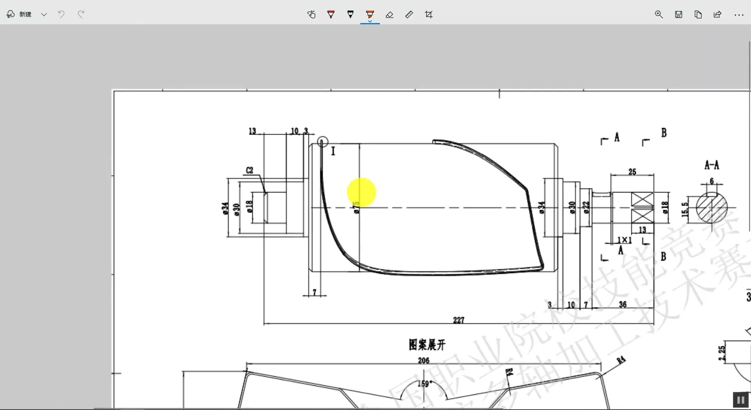Open the highlighter options chevron
Viewport: 751px width, 410px height.
click(370, 21)
